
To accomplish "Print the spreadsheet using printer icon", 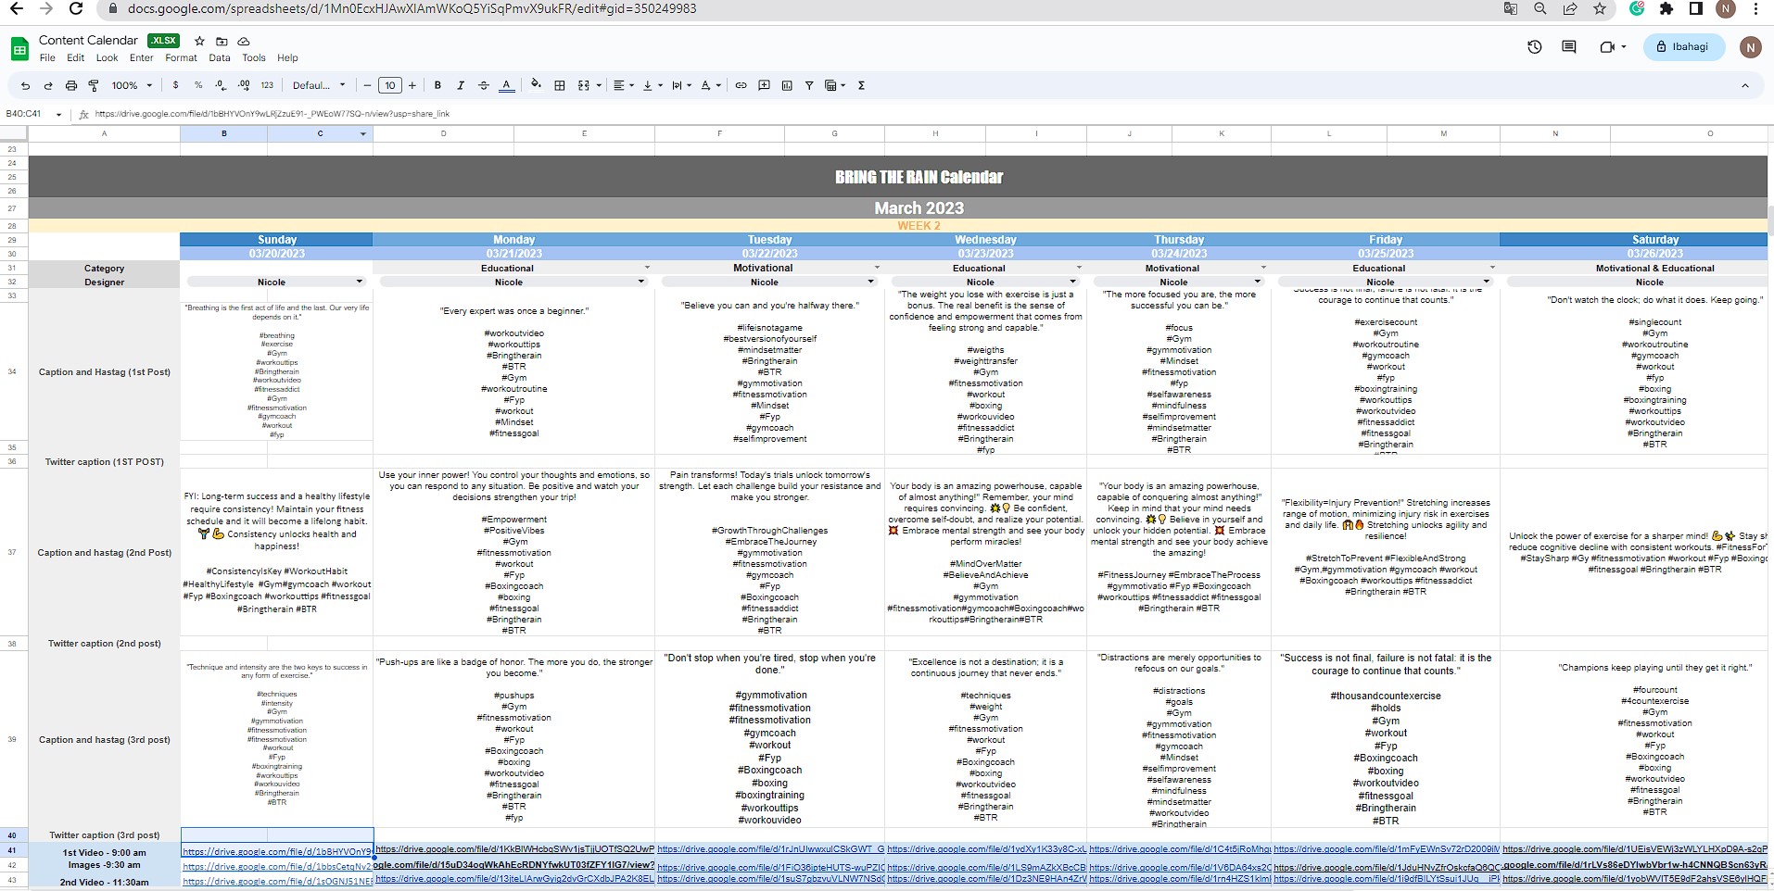I will coord(71,85).
